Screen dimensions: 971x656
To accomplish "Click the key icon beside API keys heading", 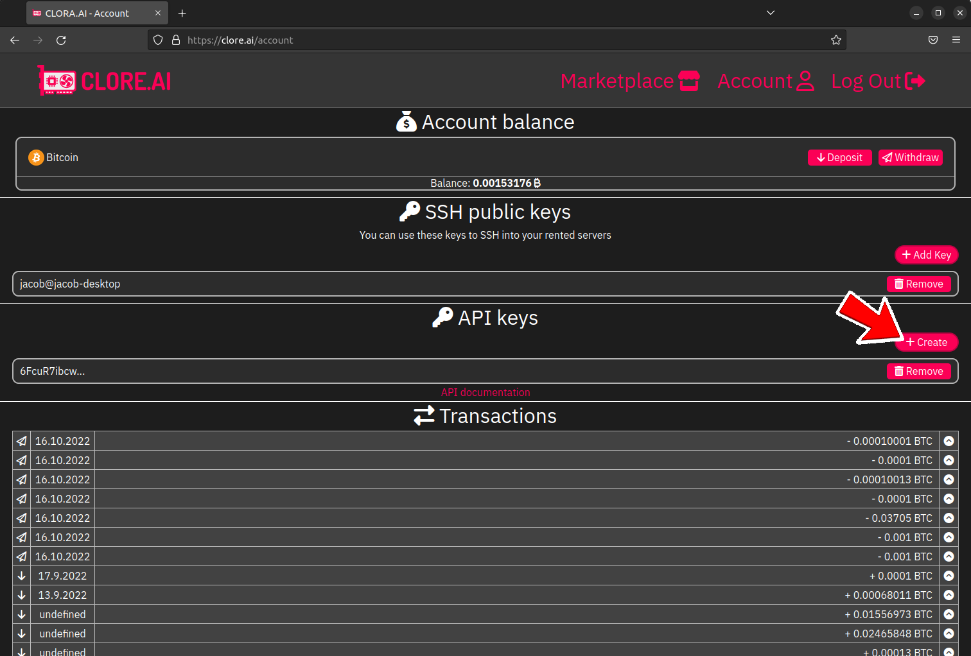I will pos(442,316).
